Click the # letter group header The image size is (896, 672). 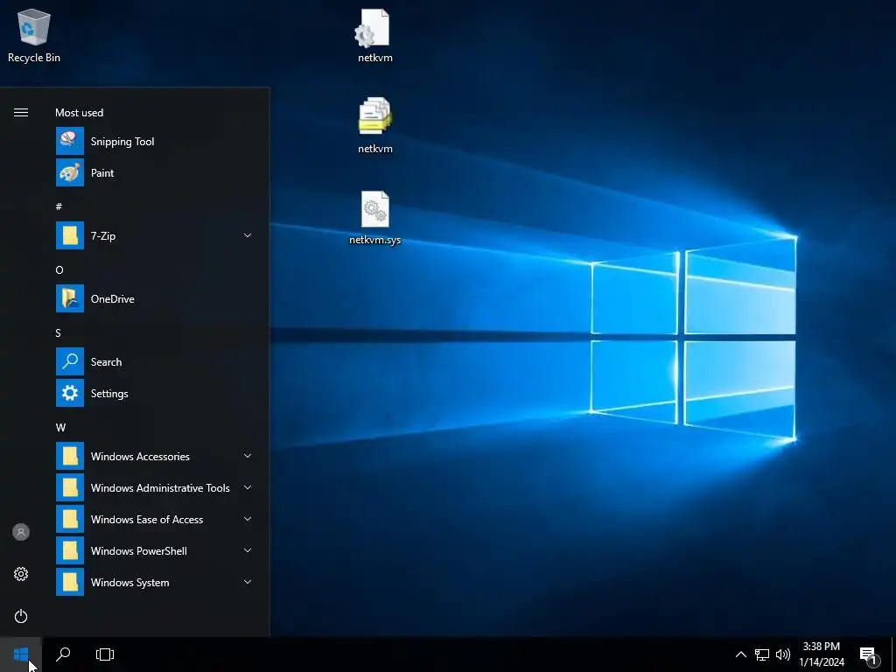coord(59,206)
